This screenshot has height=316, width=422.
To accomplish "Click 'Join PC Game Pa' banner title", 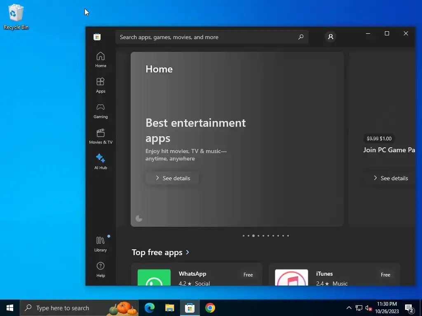I will (x=389, y=150).
